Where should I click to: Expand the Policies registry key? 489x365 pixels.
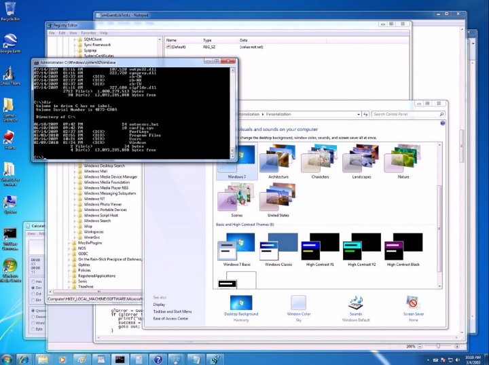point(69,270)
